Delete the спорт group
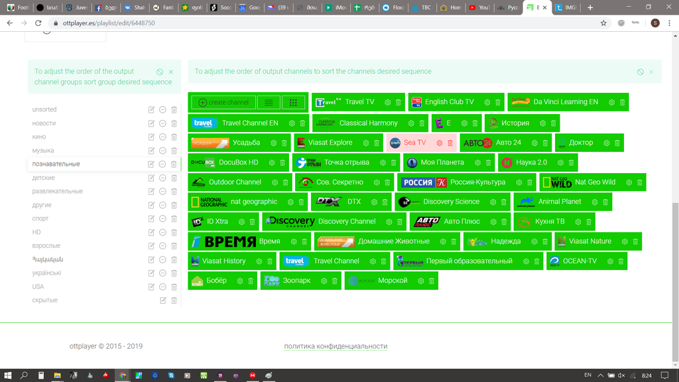679x382 pixels. [174, 219]
